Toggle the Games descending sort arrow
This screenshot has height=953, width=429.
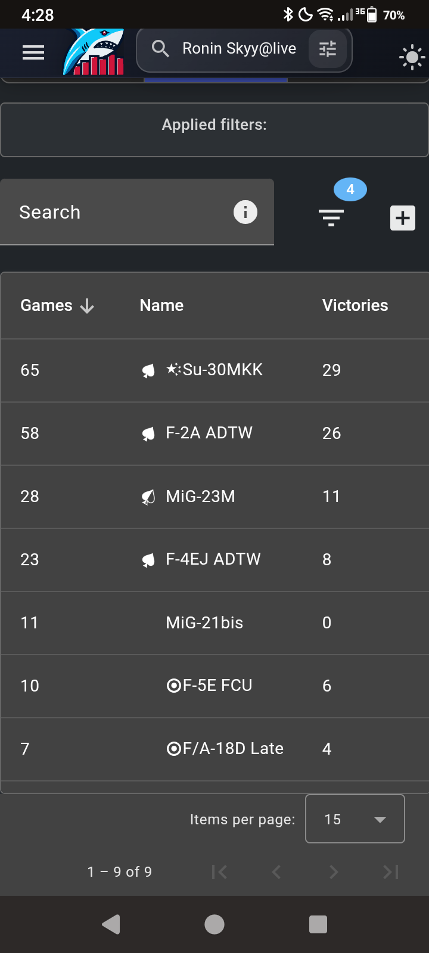(x=87, y=306)
